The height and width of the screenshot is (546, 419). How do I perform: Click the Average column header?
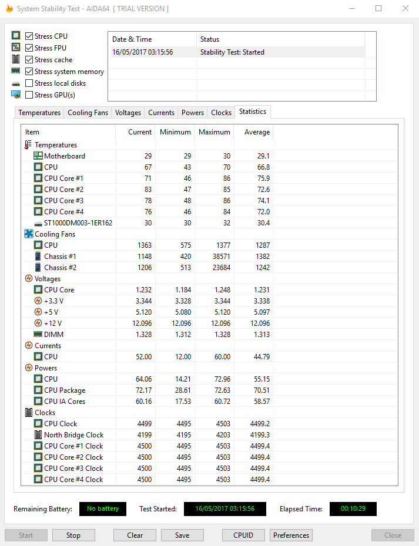(253, 132)
